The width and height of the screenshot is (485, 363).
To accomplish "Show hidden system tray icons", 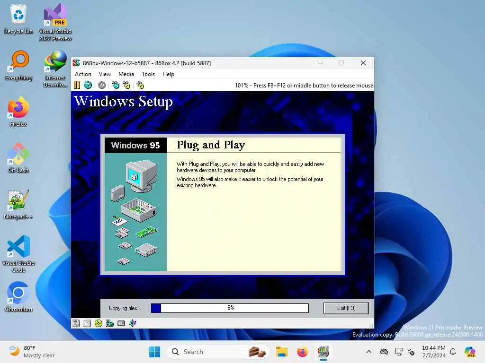I will click(368, 352).
